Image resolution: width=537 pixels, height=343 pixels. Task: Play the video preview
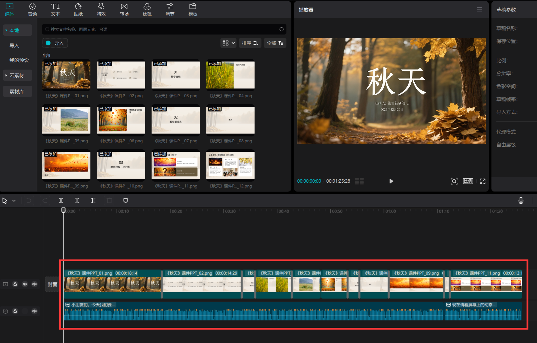(391, 181)
